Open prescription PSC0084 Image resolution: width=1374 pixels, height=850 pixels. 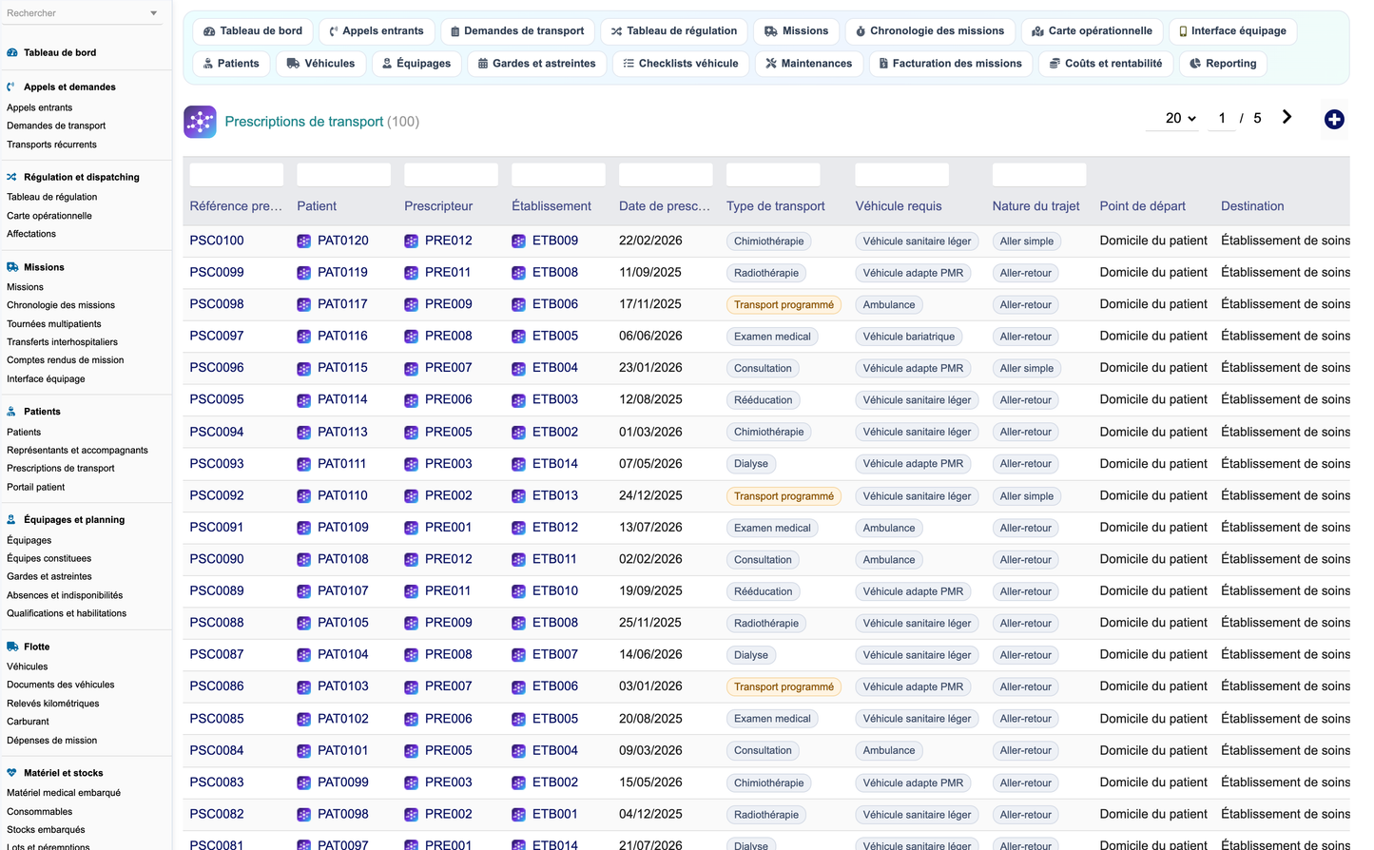pos(217,750)
